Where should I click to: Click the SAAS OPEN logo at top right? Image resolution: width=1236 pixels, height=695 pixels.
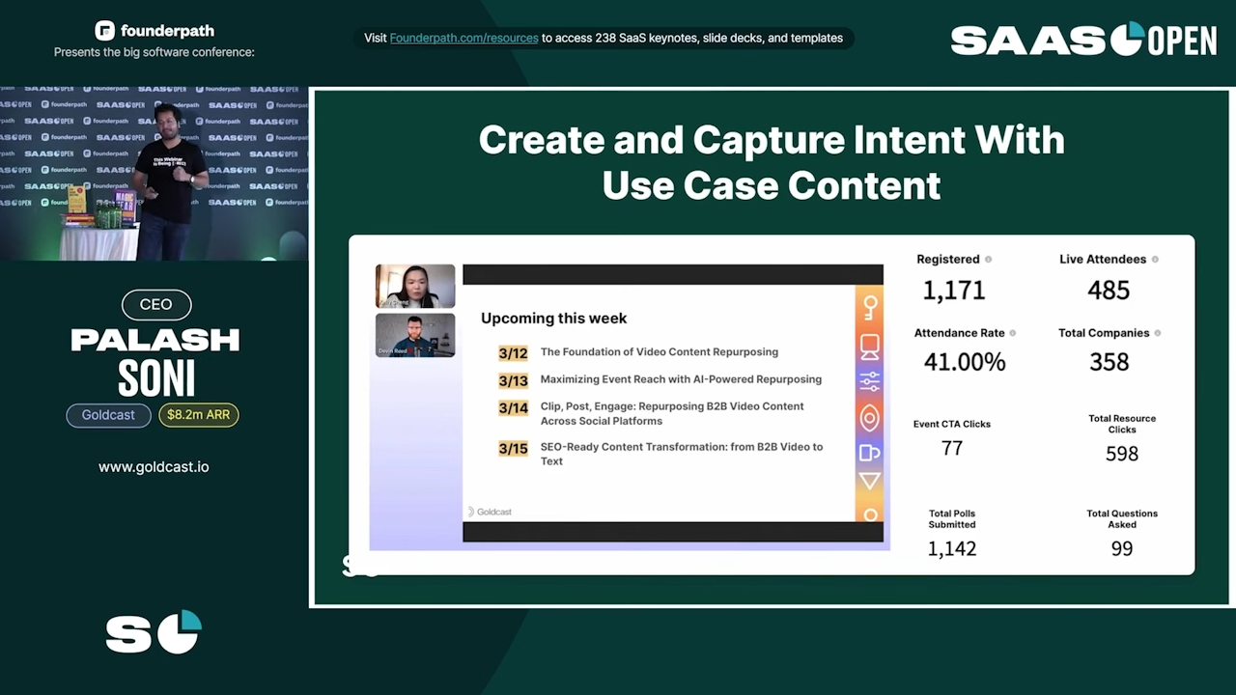point(1083,40)
